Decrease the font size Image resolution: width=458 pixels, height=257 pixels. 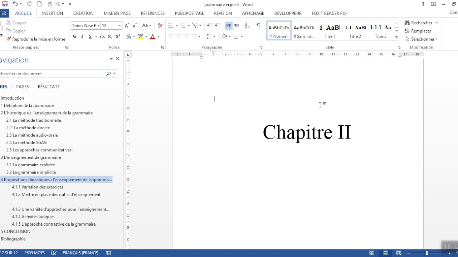[x=135, y=26]
